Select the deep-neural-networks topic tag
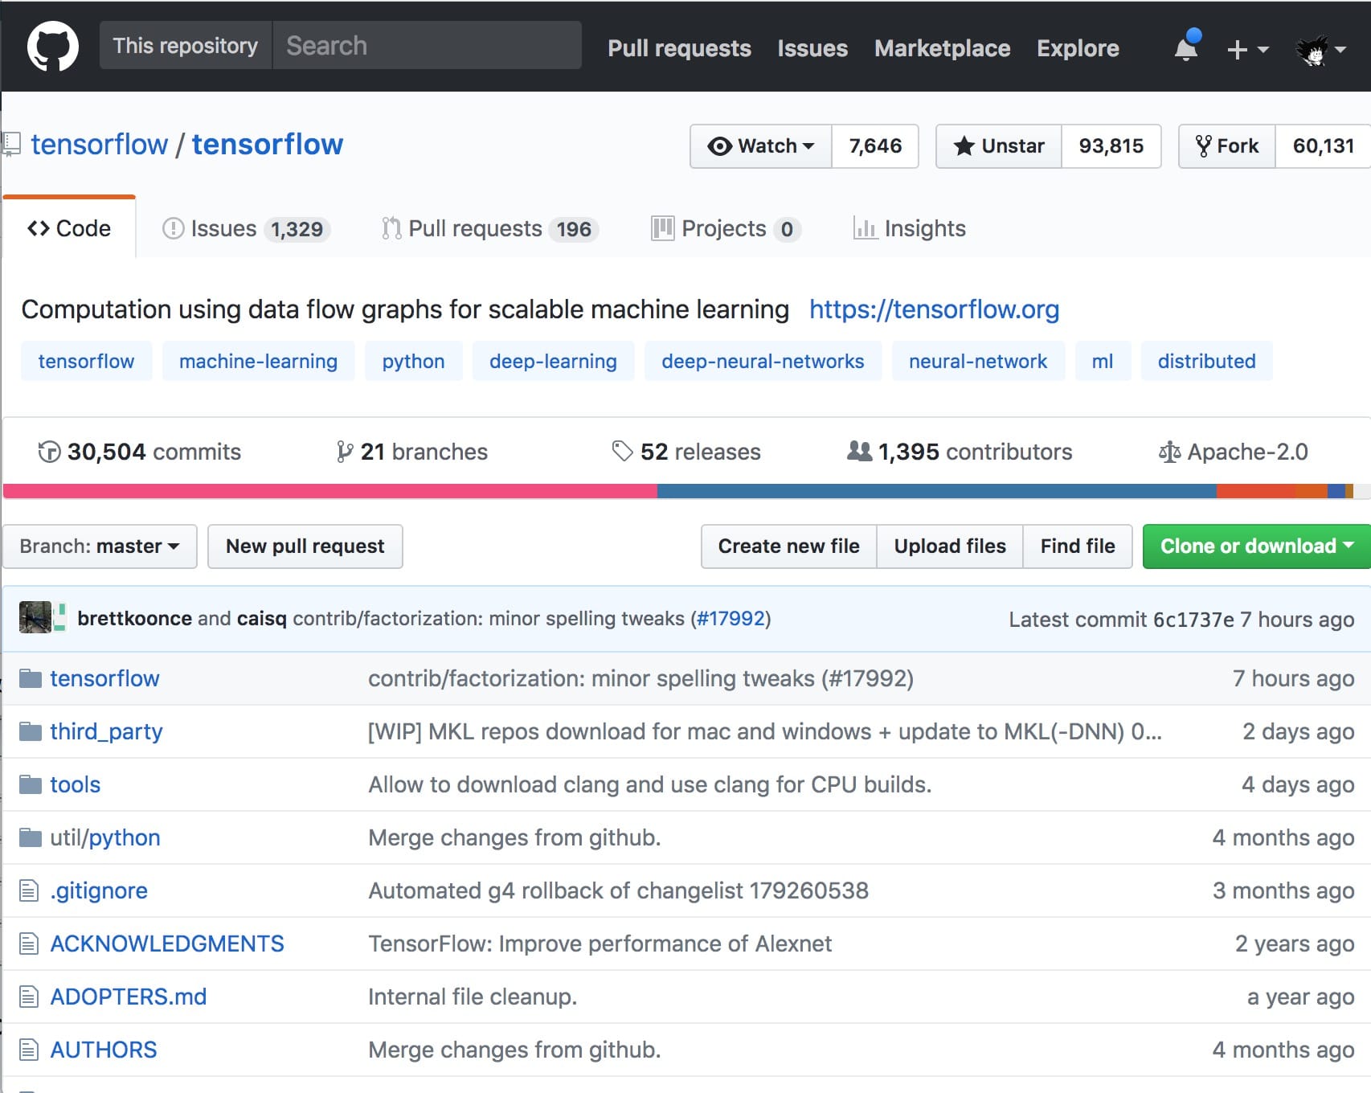 point(763,361)
